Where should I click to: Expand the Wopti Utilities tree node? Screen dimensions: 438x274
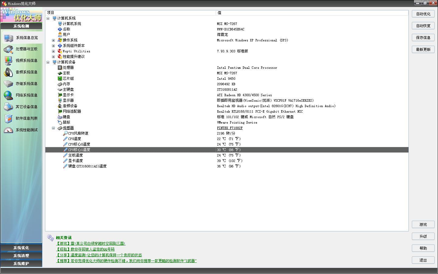(54, 51)
